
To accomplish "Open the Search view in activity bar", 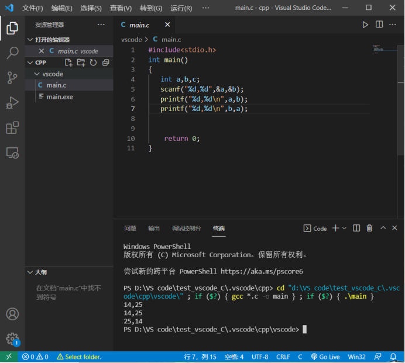I will click(12, 53).
